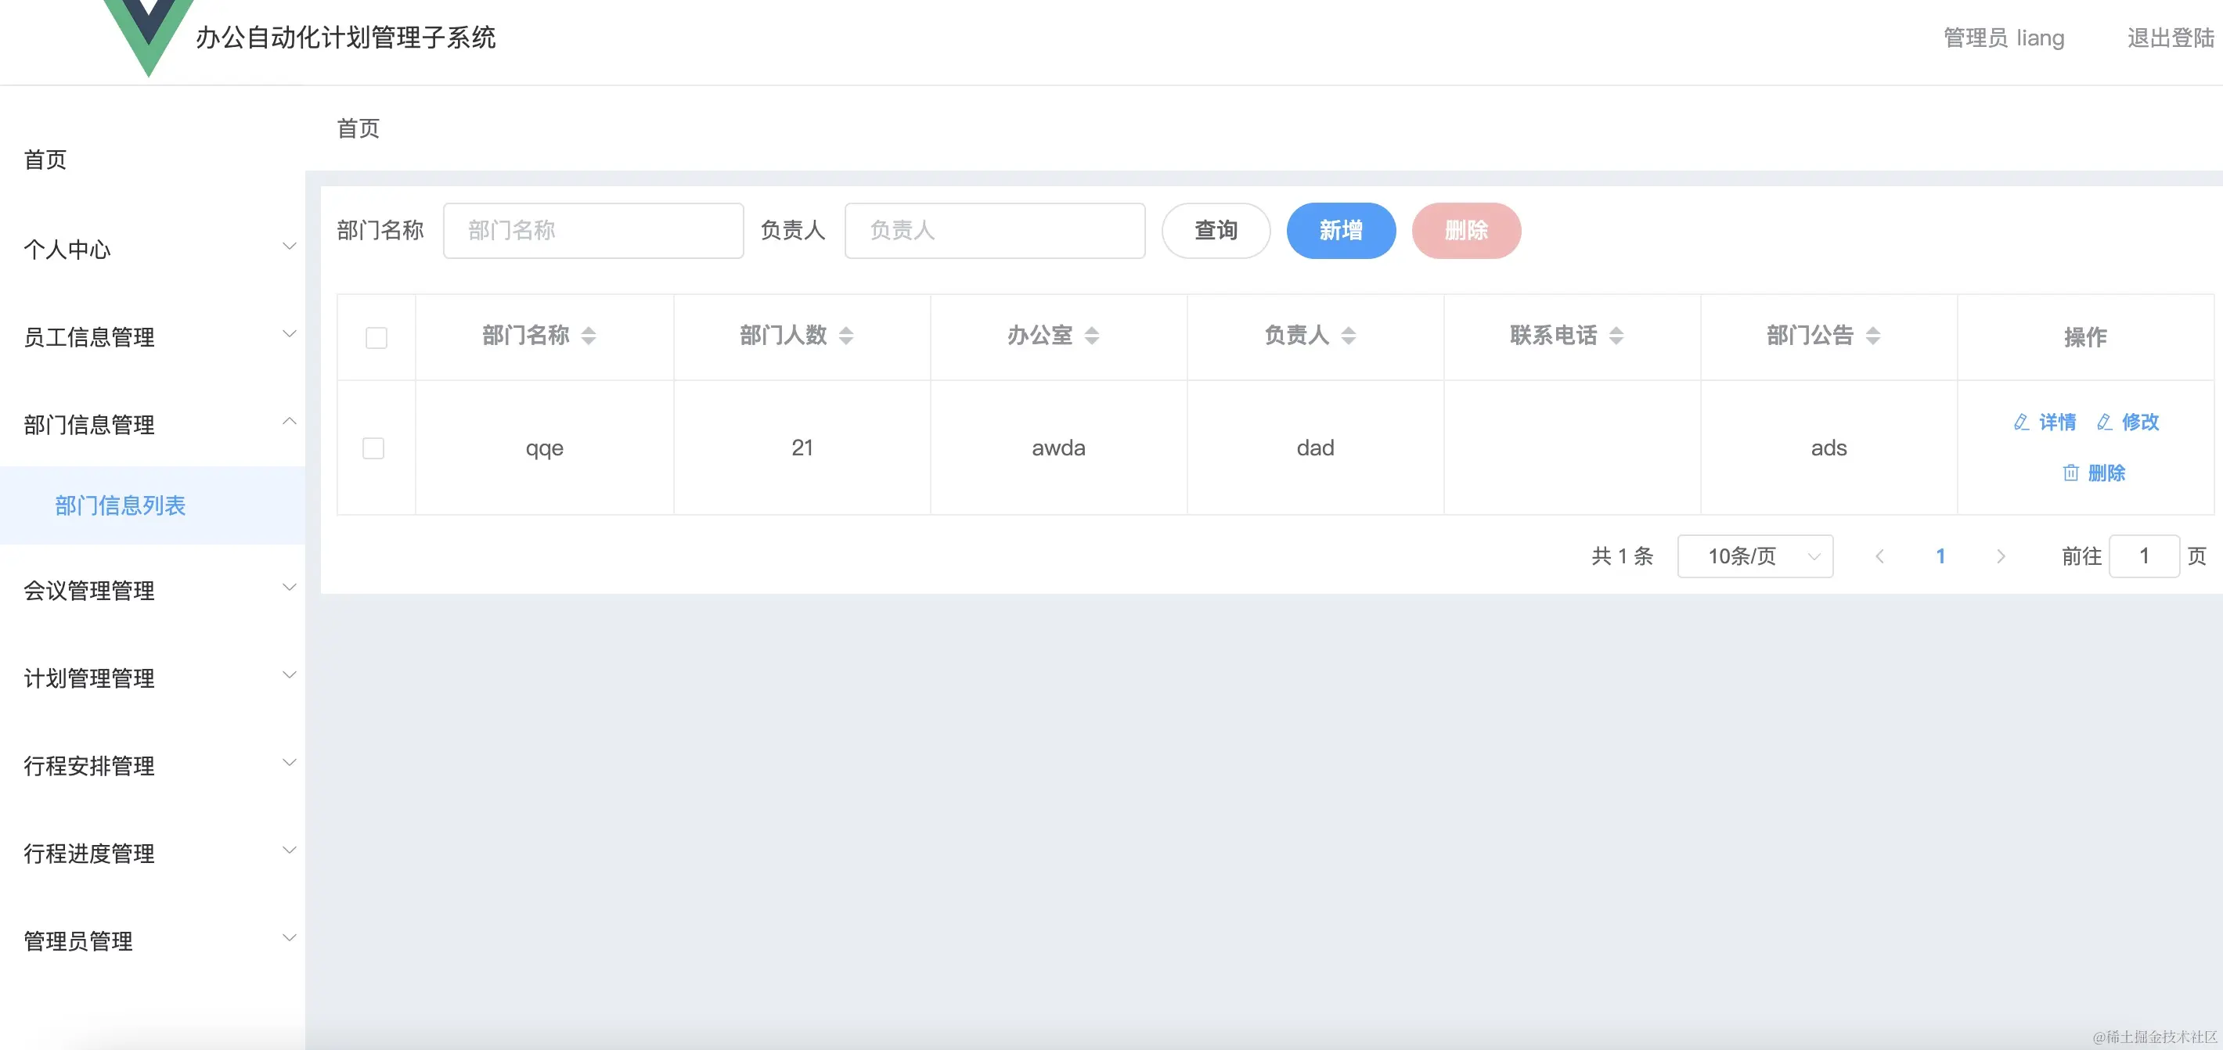Check the select-all checkbox in table header
The height and width of the screenshot is (1050, 2223).
pos(376,338)
